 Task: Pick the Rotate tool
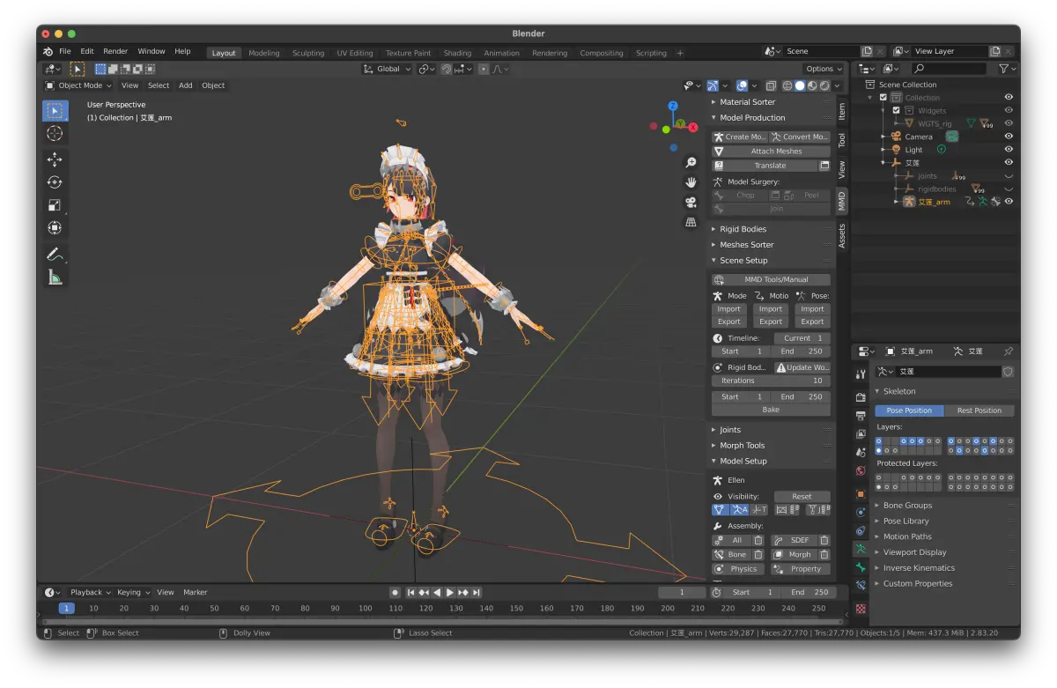click(x=55, y=182)
